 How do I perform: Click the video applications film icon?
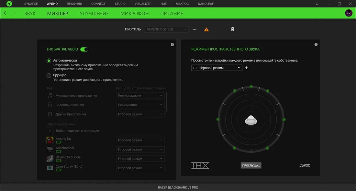(50, 105)
